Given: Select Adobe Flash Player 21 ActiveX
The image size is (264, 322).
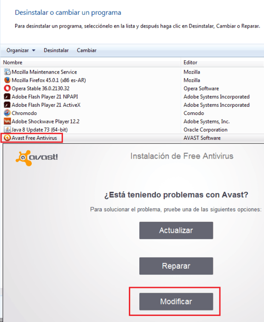Looking at the screenshot, I should point(132,105).
